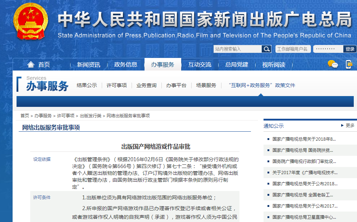Expand 更多 in the 通知公示 panel
Viewport: 357px width, 222px height.
coord(348,126)
